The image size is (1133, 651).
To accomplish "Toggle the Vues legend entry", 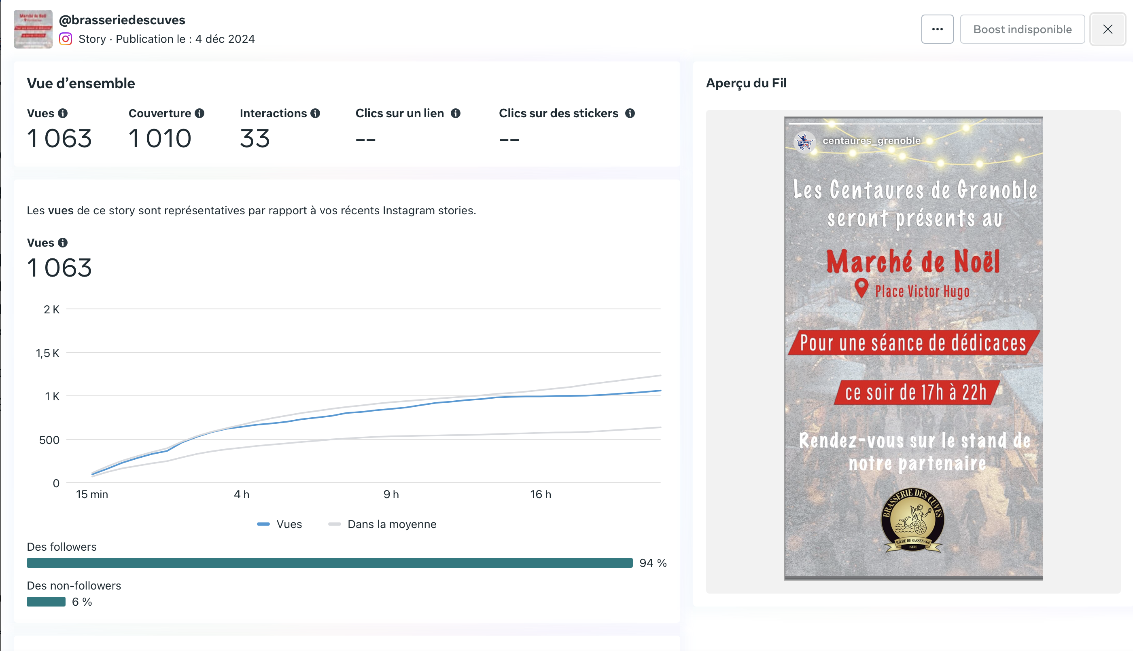I will pos(280,524).
